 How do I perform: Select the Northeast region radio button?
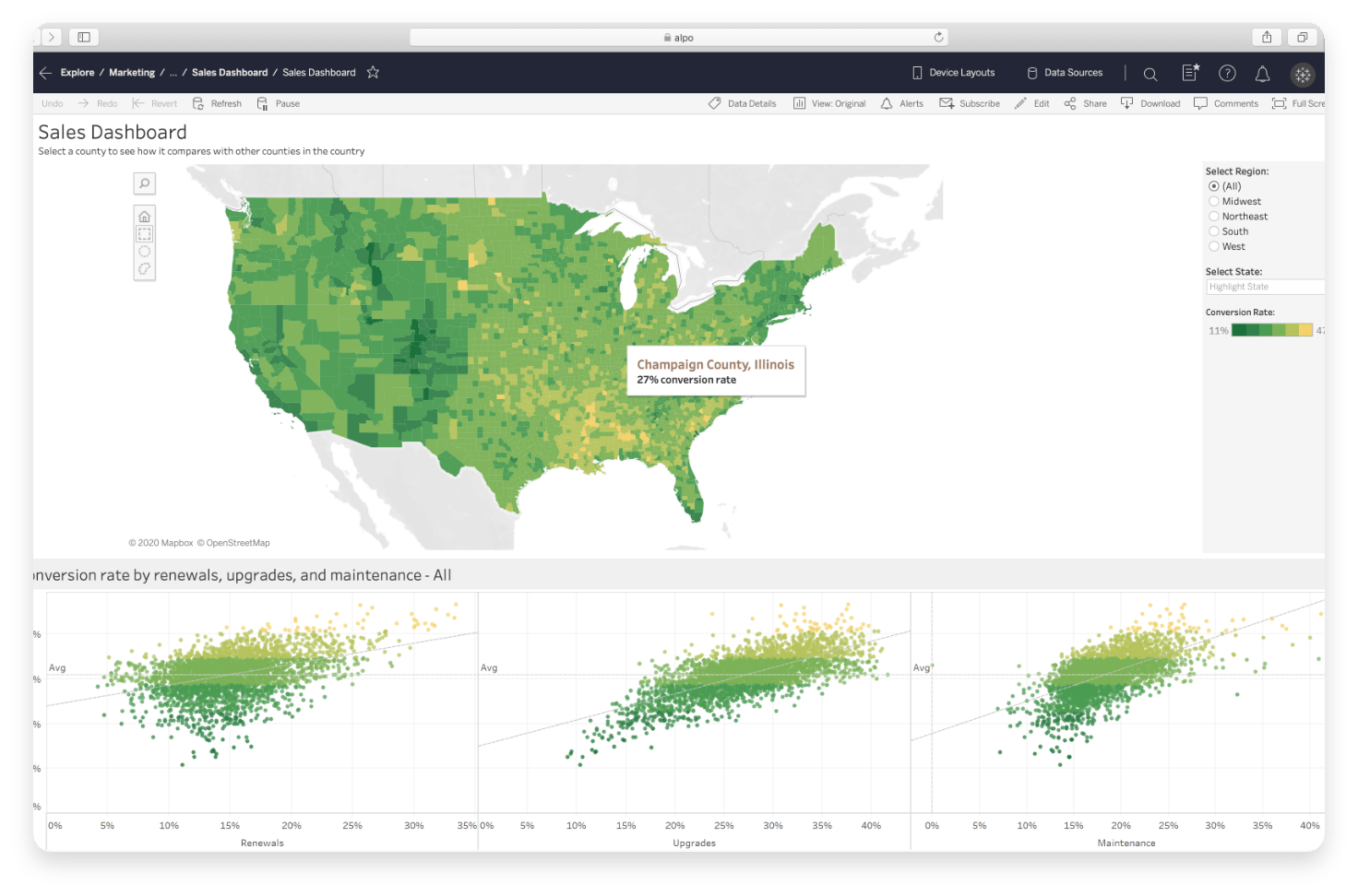(x=1214, y=217)
